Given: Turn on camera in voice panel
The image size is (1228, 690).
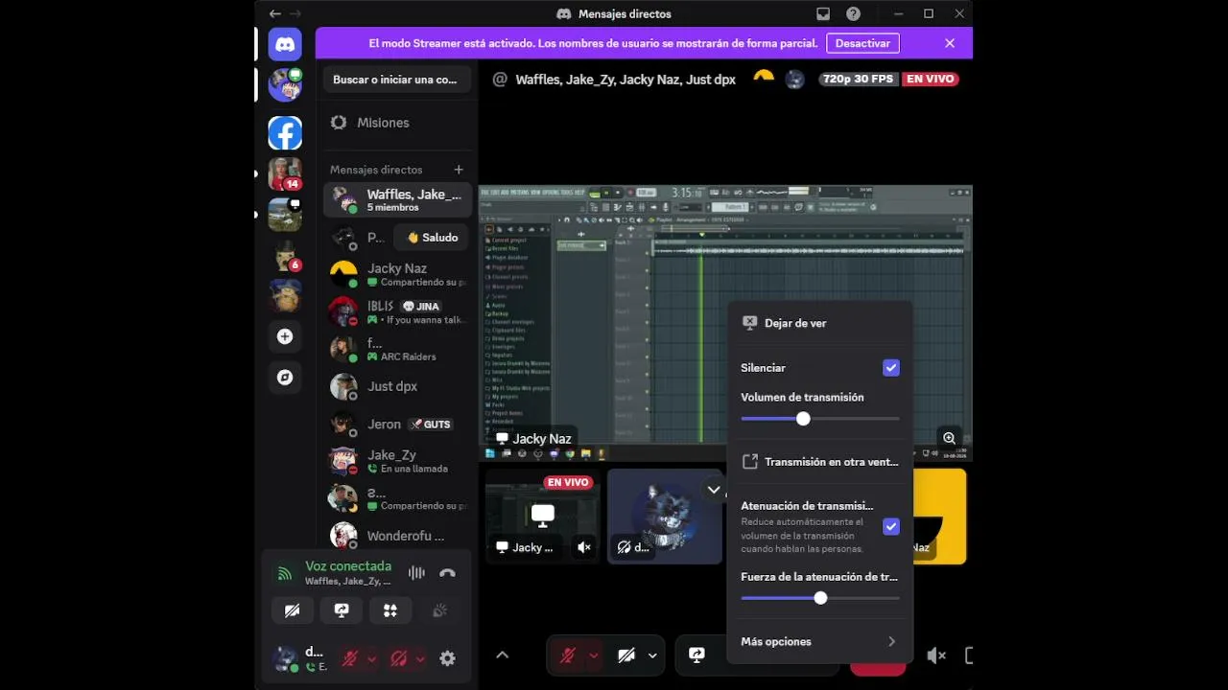Looking at the screenshot, I should (x=293, y=609).
